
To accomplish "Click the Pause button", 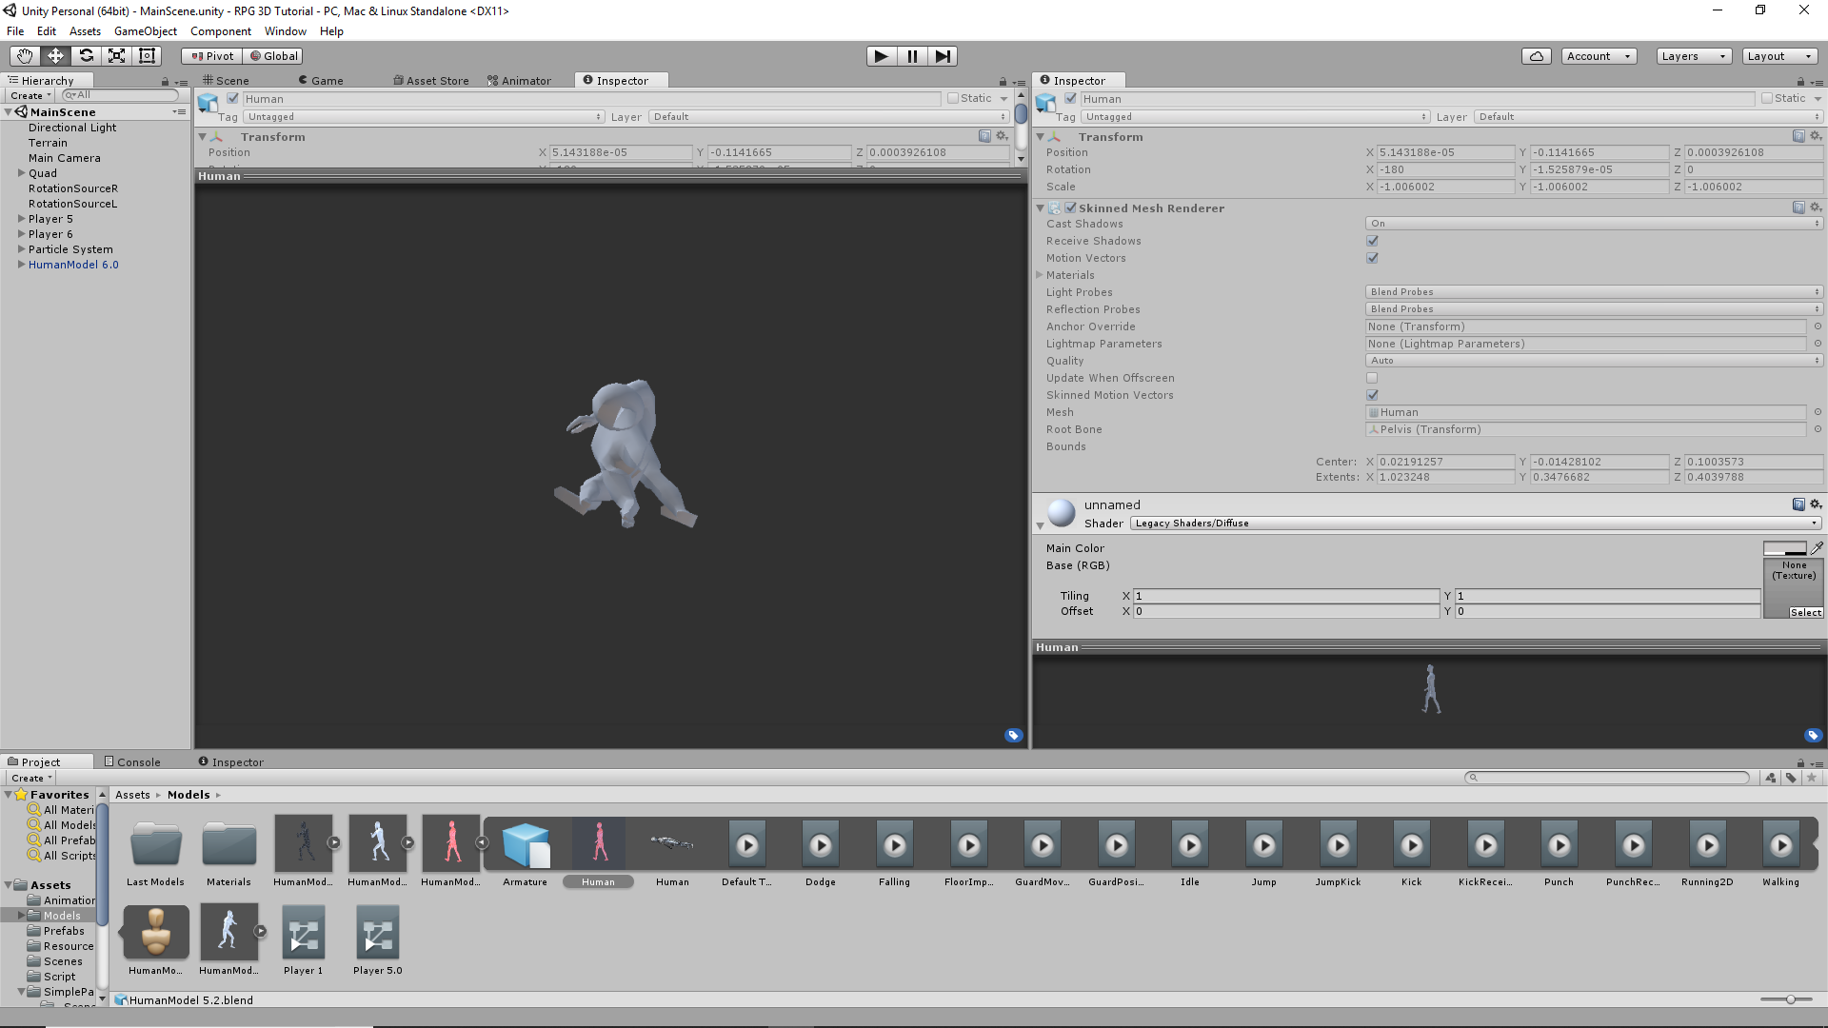I will (x=912, y=56).
